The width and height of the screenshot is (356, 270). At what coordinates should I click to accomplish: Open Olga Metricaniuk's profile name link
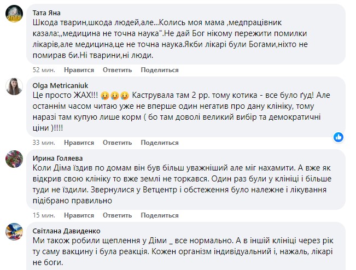[x=60, y=86]
